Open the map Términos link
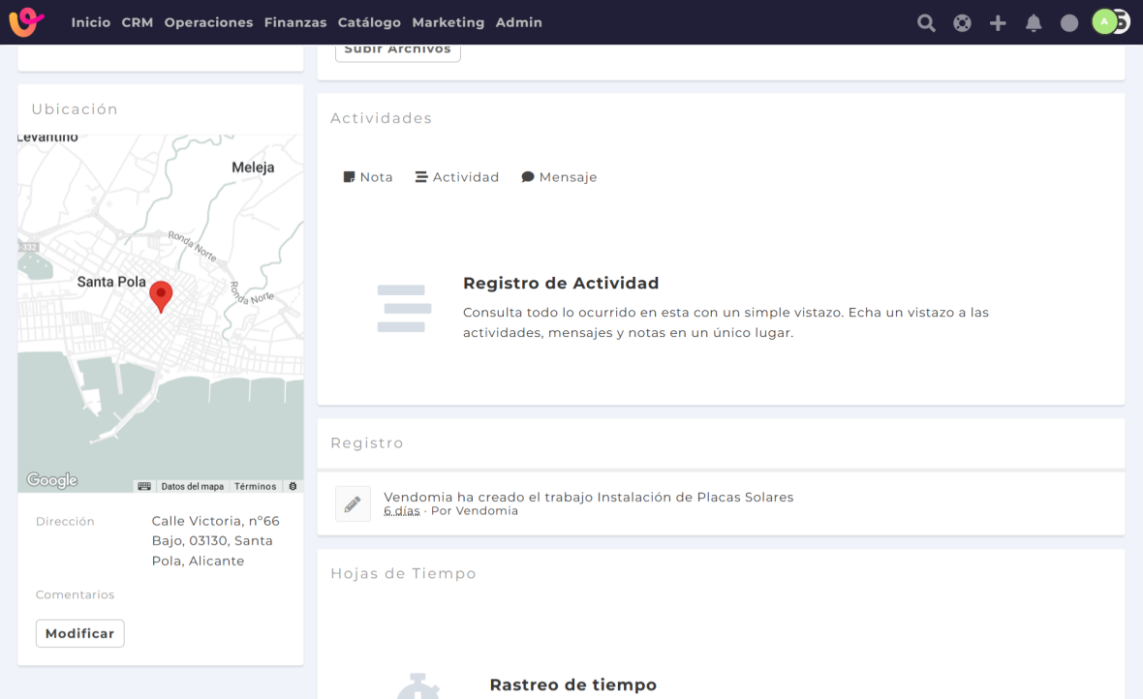This screenshot has width=1143, height=699. point(255,486)
